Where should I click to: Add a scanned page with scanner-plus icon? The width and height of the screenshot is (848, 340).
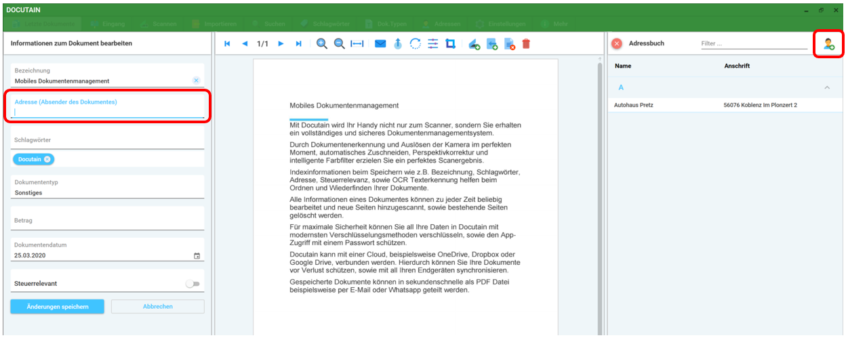click(475, 44)
